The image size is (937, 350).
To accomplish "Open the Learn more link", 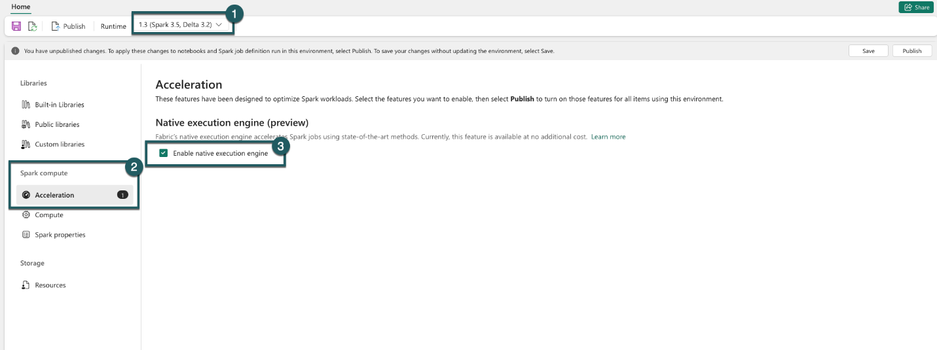I will tap(608, 137).
